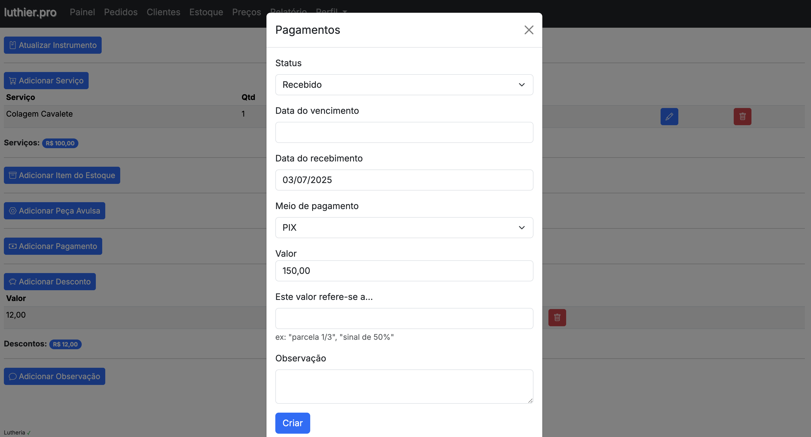This screenshot has width=811, height=437.
Task: Click the Adicionar Peça Avulsa button
Action: point(55,211)
